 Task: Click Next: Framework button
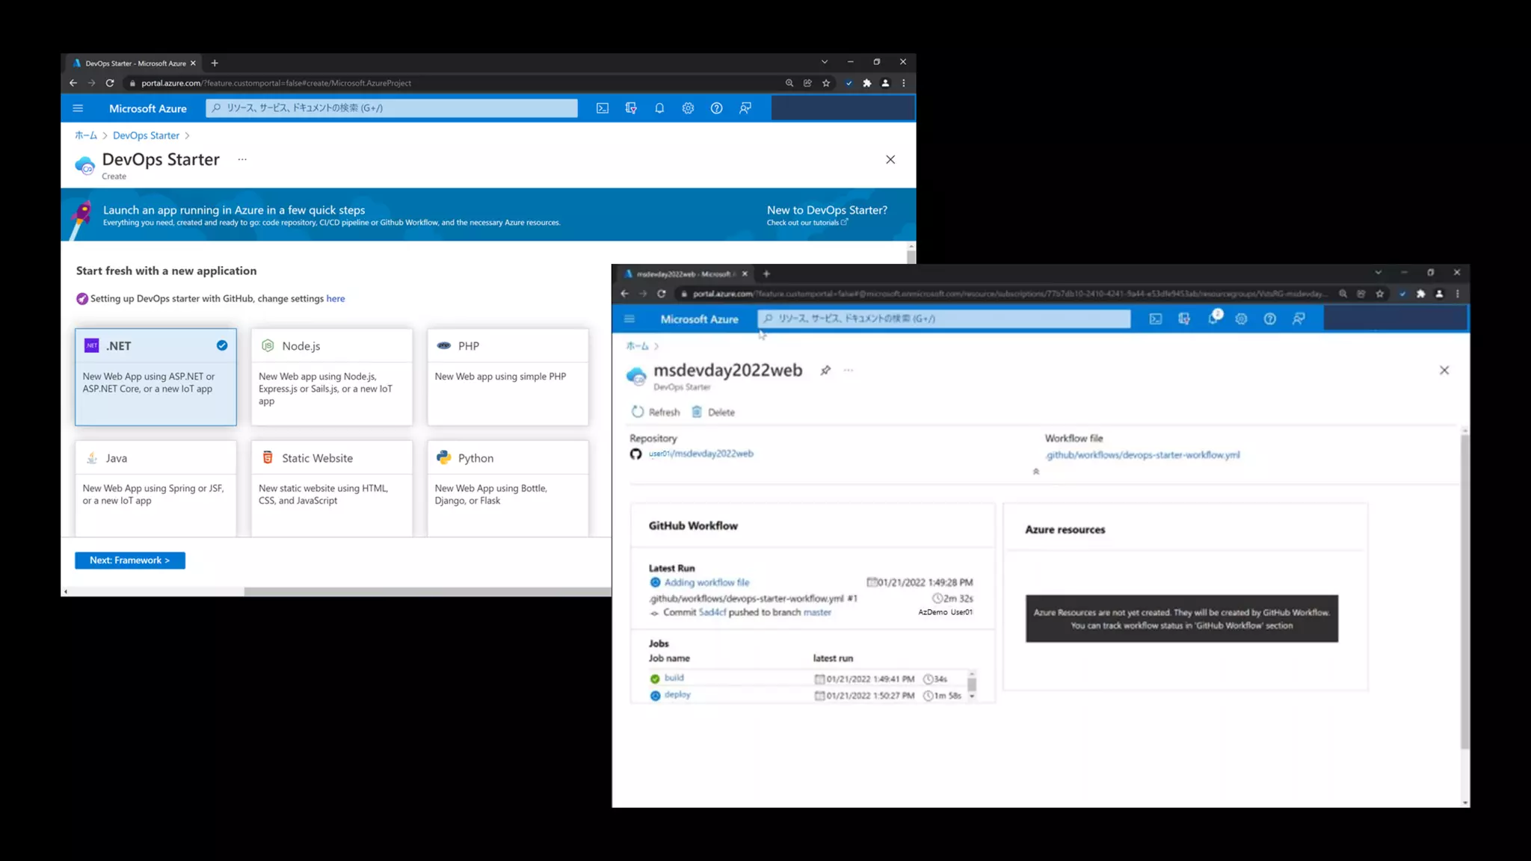click(130, 561)
